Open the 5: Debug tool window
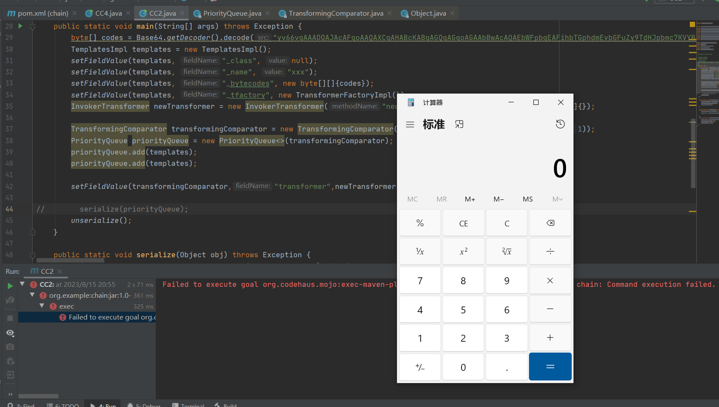719x407 pixels. coord(144,405)
